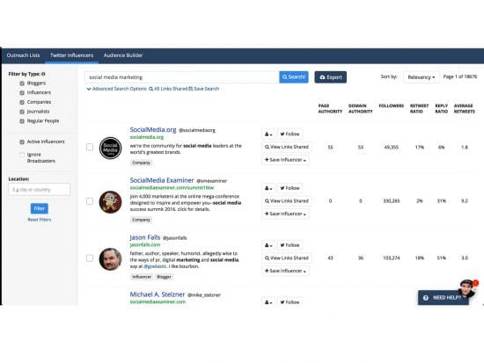Open the Need Help chat widget
The width and height of the screenshot is (484, 363).
coord(444,298)
